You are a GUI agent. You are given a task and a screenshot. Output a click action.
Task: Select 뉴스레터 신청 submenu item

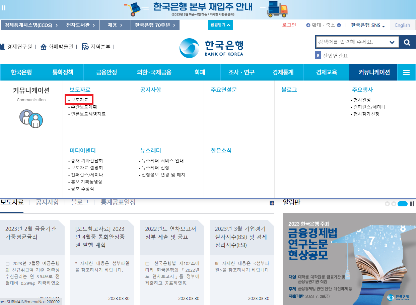(x=155, y=168)
